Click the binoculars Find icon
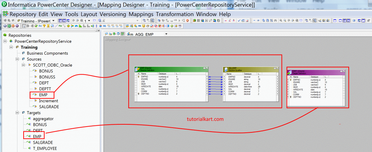The height and width of the screenshot is (152, 372). [x=275, y=21]
